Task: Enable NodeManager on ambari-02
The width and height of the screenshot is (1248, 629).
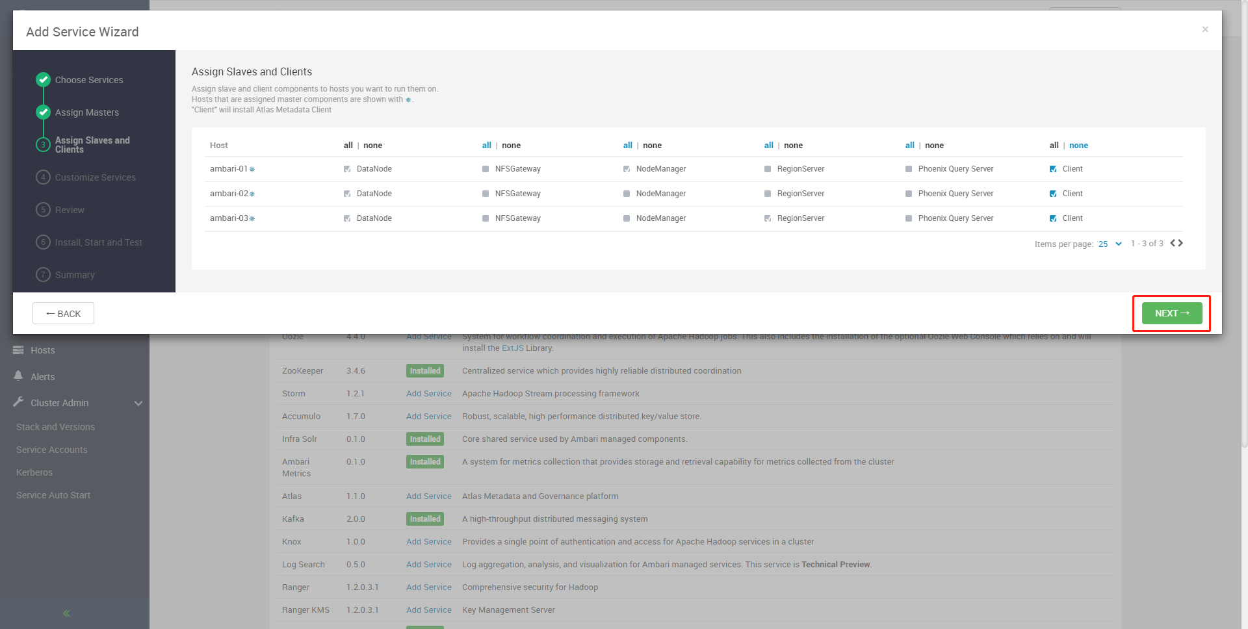Action: coord(627,194)
